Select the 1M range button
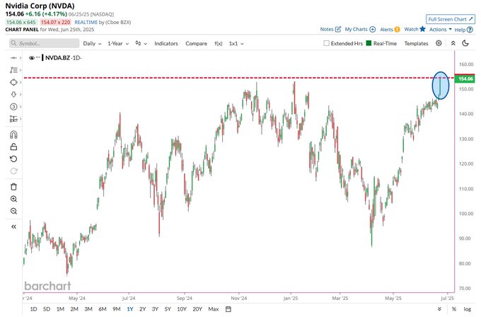Screen dimensions: 481x317 pyautogui.click(x=60, y=309)
